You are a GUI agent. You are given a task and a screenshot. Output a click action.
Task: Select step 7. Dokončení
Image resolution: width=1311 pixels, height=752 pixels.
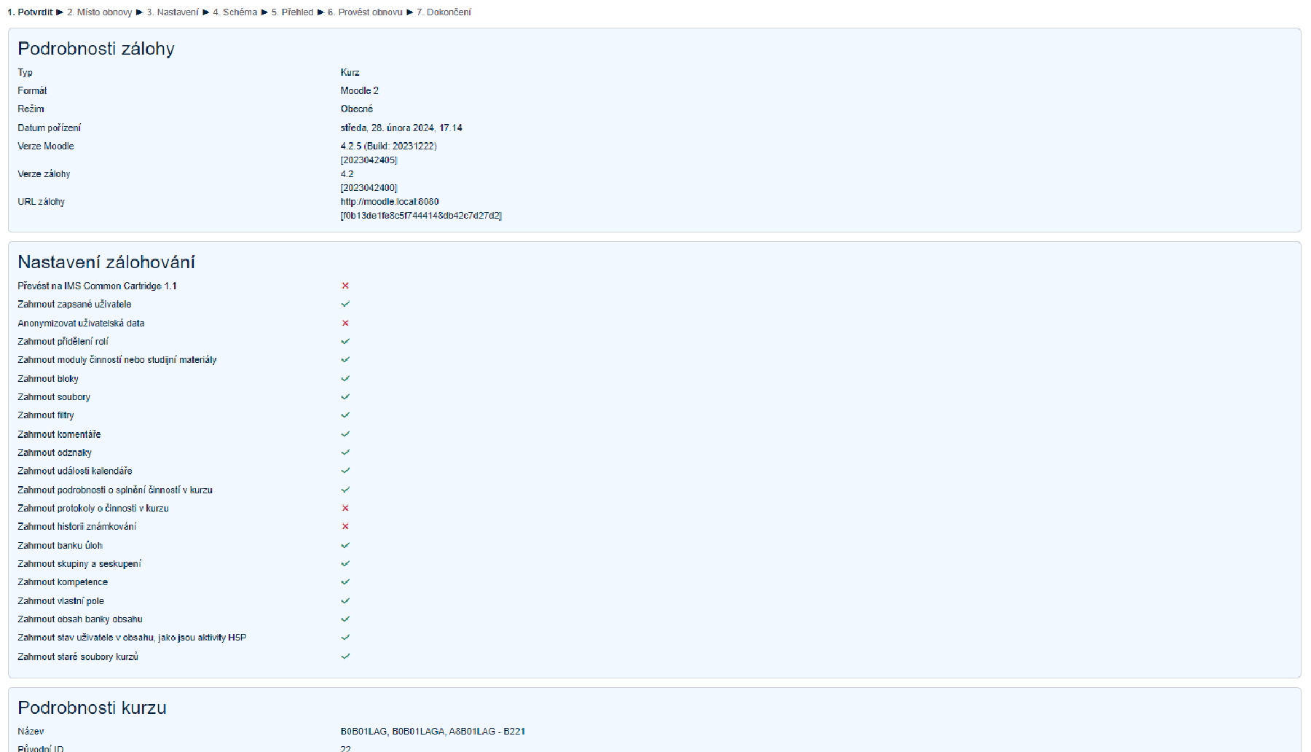pyautogui.click(x=444, y=12)
